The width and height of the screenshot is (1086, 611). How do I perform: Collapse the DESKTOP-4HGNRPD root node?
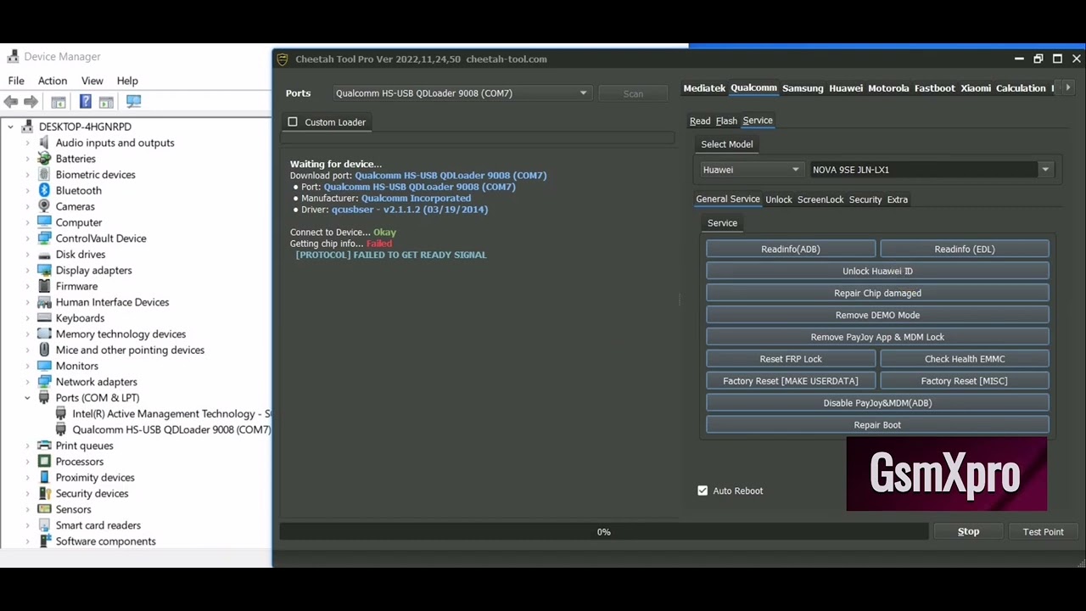point(10,127)
